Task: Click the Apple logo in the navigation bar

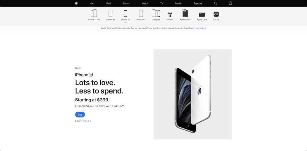Action: 76,3
